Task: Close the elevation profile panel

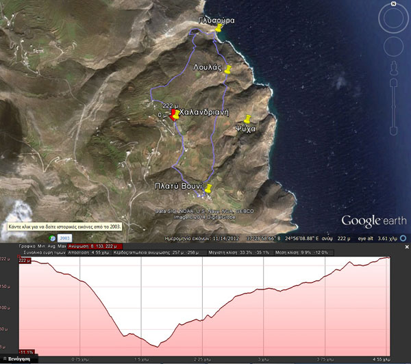Action: pos(407,247)
